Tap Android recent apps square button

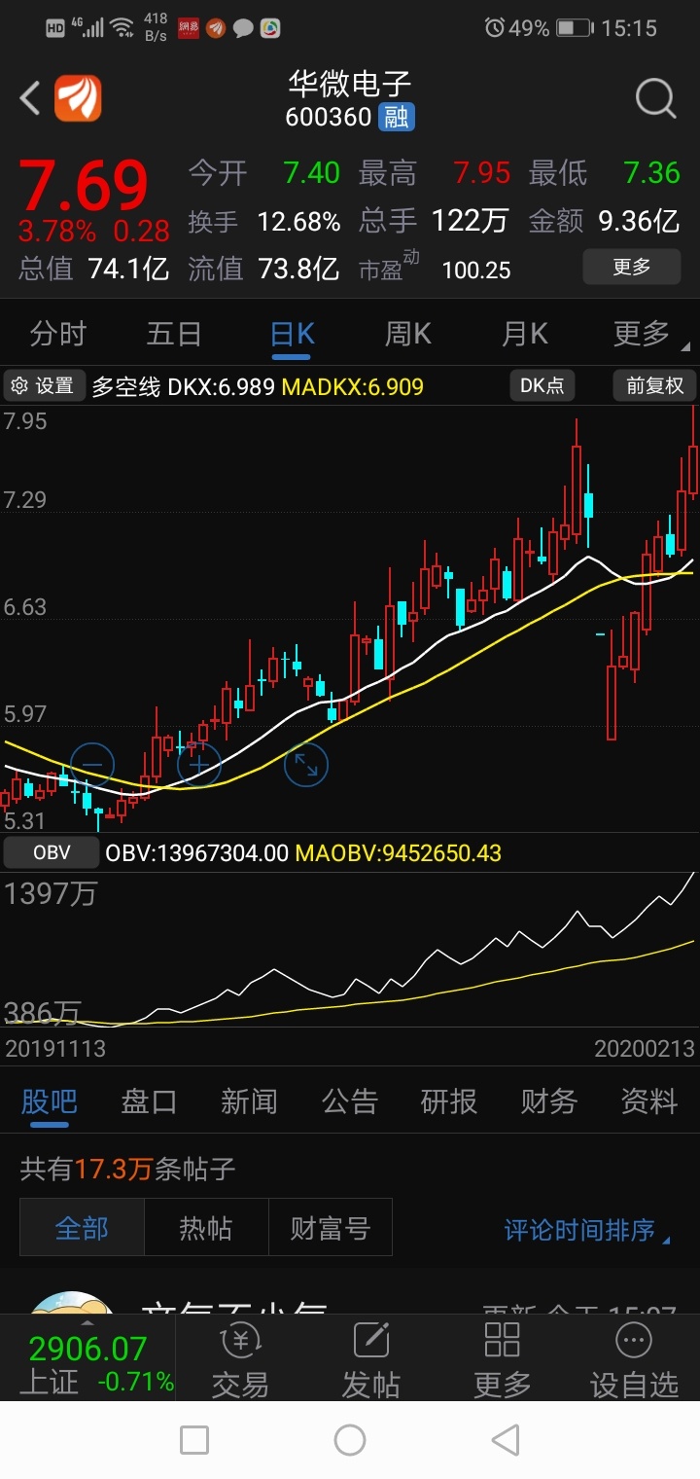194,1440
